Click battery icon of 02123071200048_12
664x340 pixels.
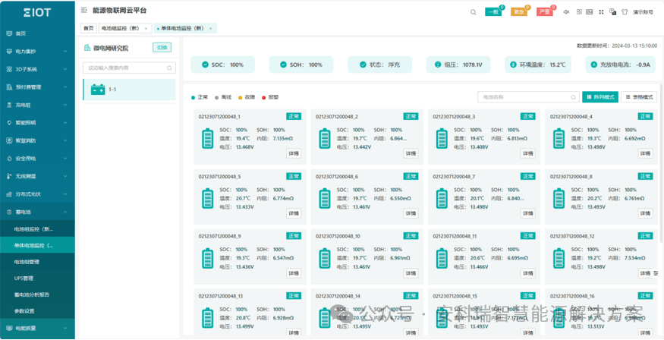point(559,258)
